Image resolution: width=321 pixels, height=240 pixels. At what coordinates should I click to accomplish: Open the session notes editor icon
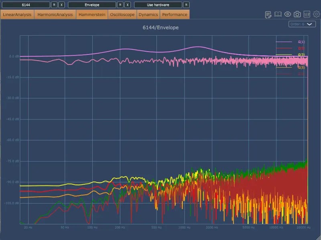268,14
